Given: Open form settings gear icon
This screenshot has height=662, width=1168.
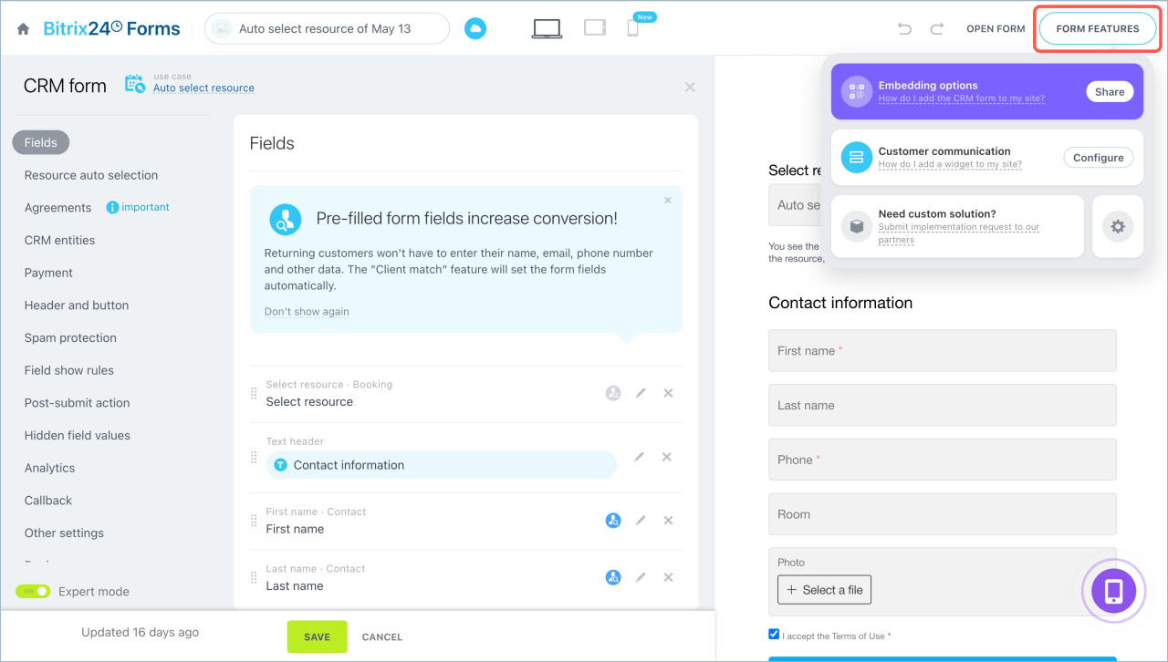Looking at the screenshot, I should tap(1118, 226).
